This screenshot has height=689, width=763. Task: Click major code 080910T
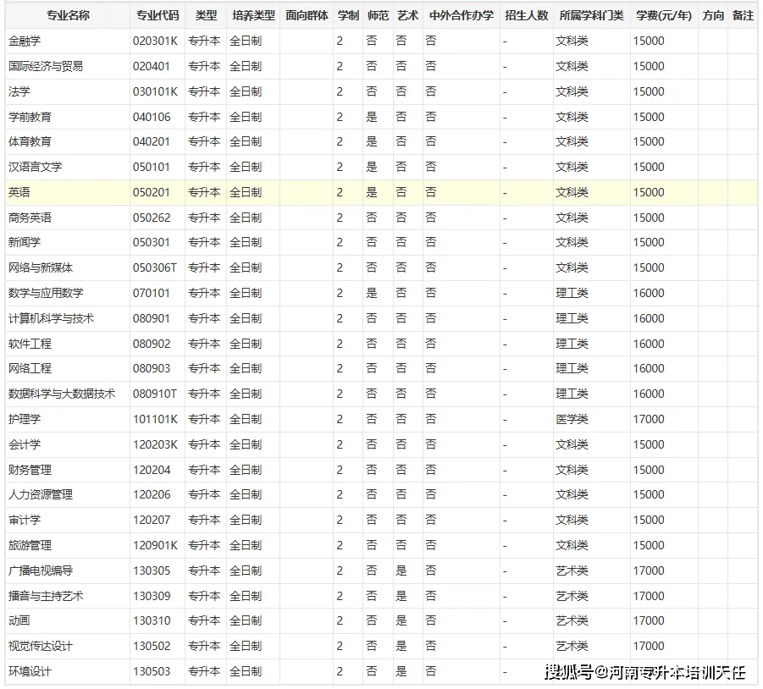[155, 394]
